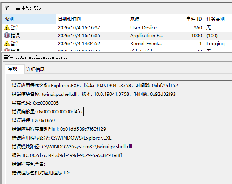The image size is (232, 184).
Task: Click line 错误模块名称: twinui.pcshell.dll
Action: [94, 94]
